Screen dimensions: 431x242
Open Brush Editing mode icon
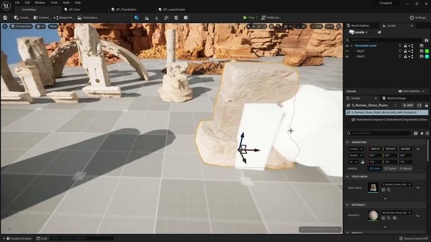click(x=186, y=18)
